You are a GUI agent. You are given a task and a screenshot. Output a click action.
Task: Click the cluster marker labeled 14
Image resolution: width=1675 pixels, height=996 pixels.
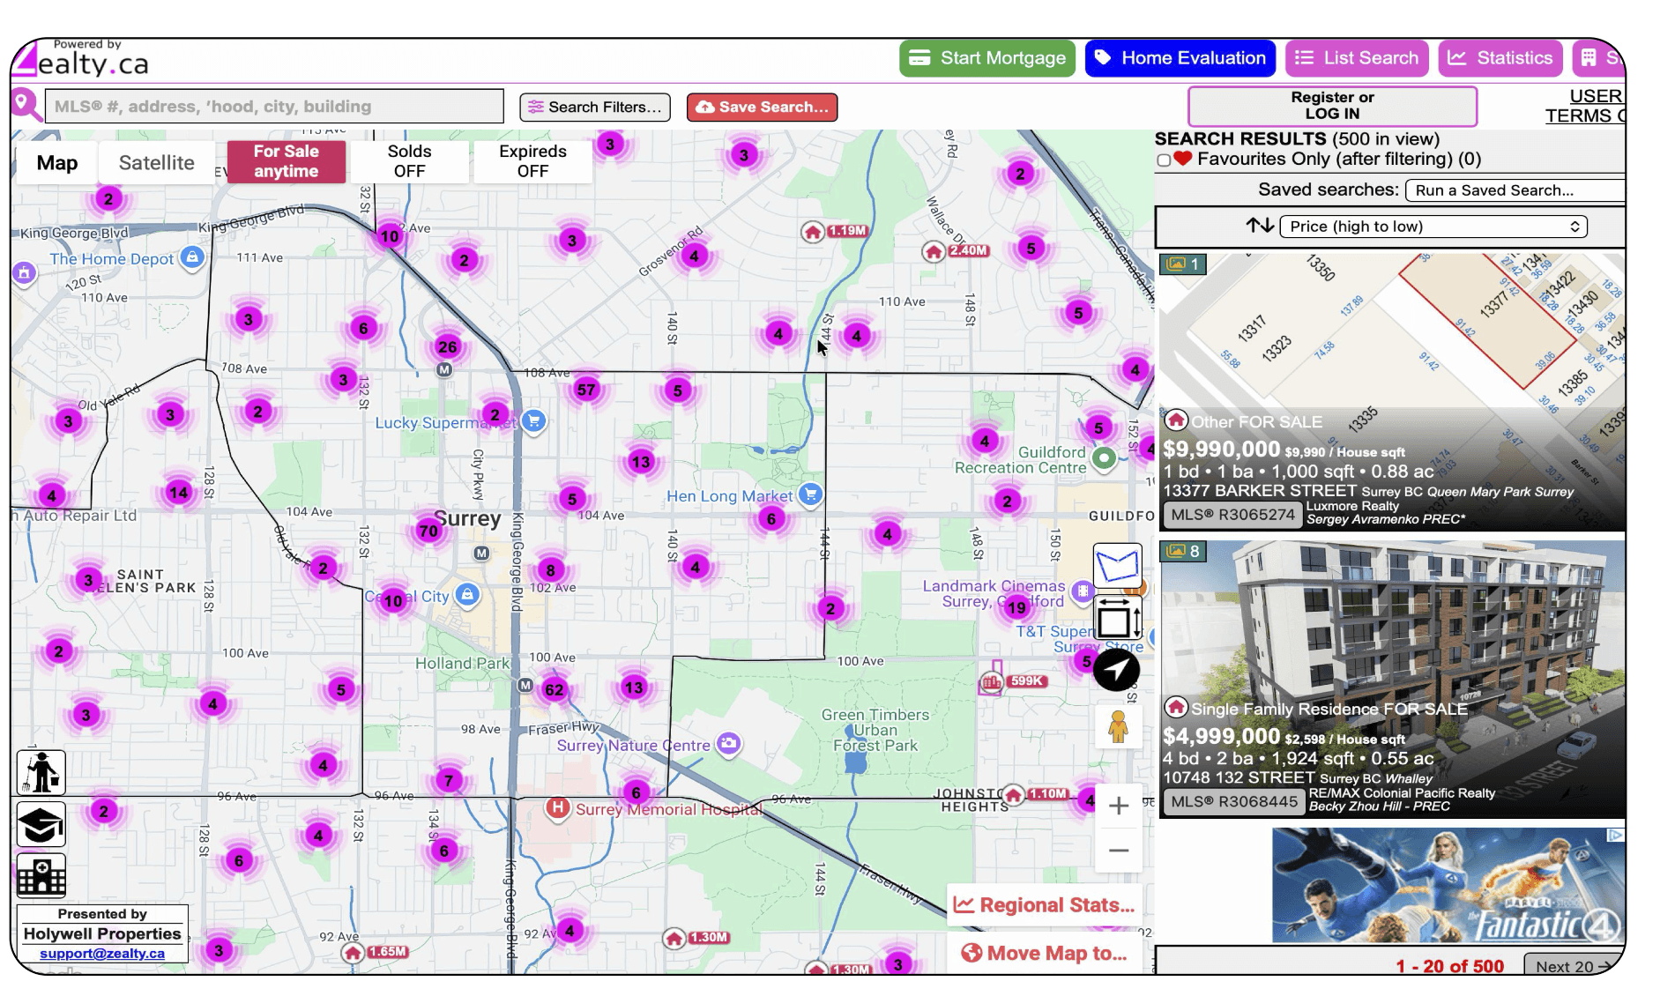[178, 493]
